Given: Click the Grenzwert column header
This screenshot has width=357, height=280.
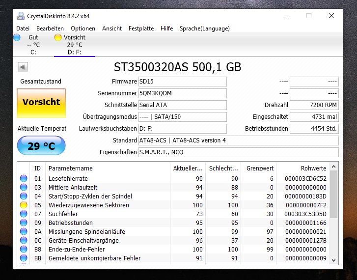Looking at the screenshot, I should coord(259,168).
